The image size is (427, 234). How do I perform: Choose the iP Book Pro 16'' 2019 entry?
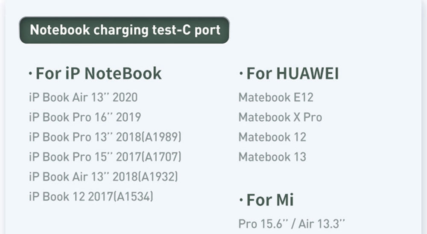85,117
